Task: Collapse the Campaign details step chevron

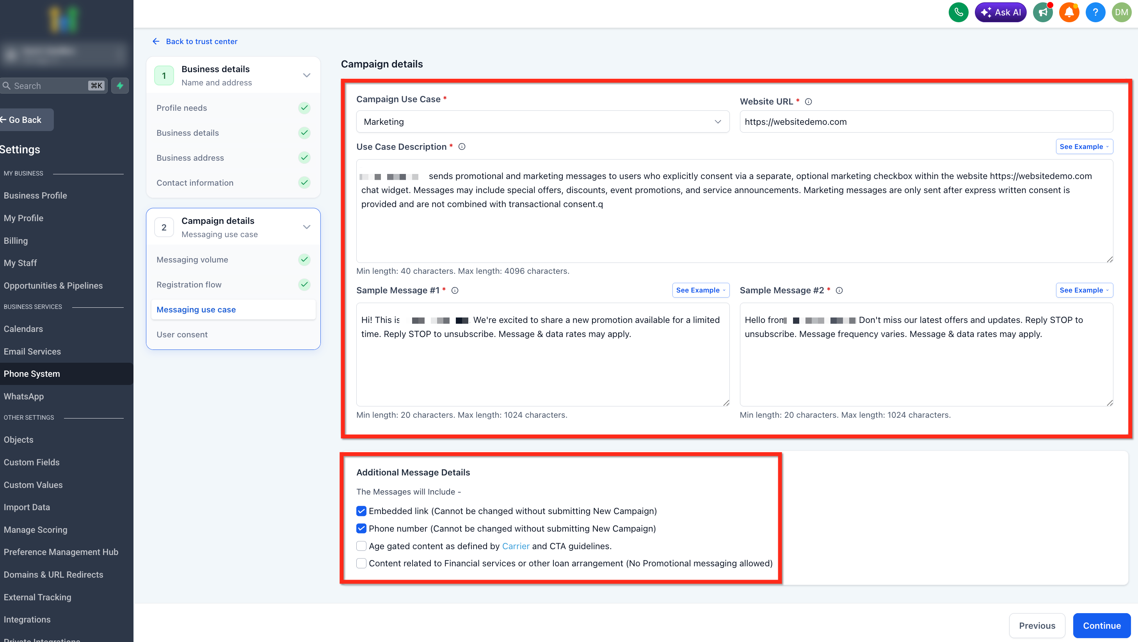Action: coord(306,227)
